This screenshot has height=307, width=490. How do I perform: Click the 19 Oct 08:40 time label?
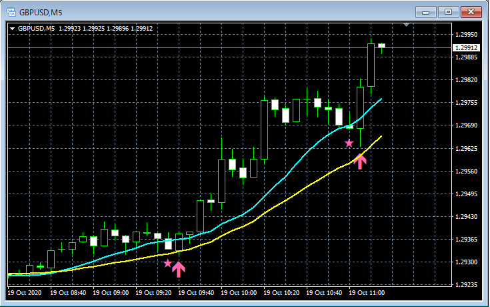[x=68, y=293]
